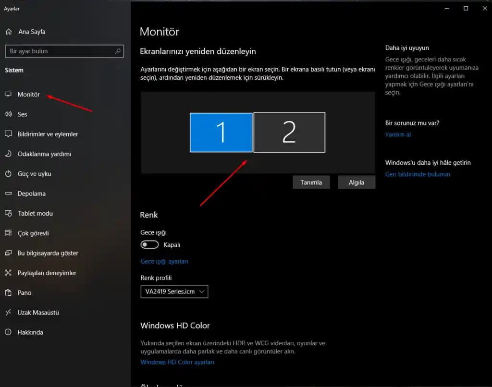Open Gece ışığı ayarları link
The image size is (492, 387).
[164, 262]
